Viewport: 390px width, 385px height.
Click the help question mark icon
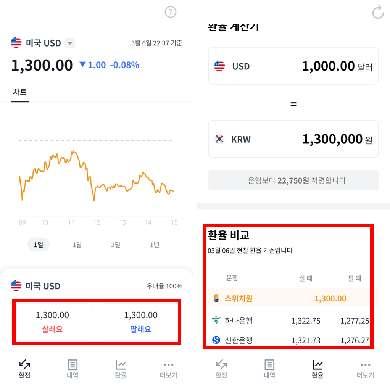point(170,12)
